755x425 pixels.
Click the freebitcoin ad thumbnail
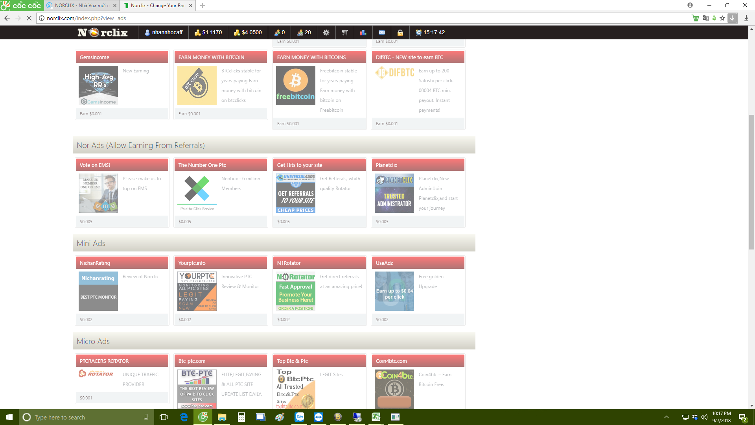(x=295, y=85)
